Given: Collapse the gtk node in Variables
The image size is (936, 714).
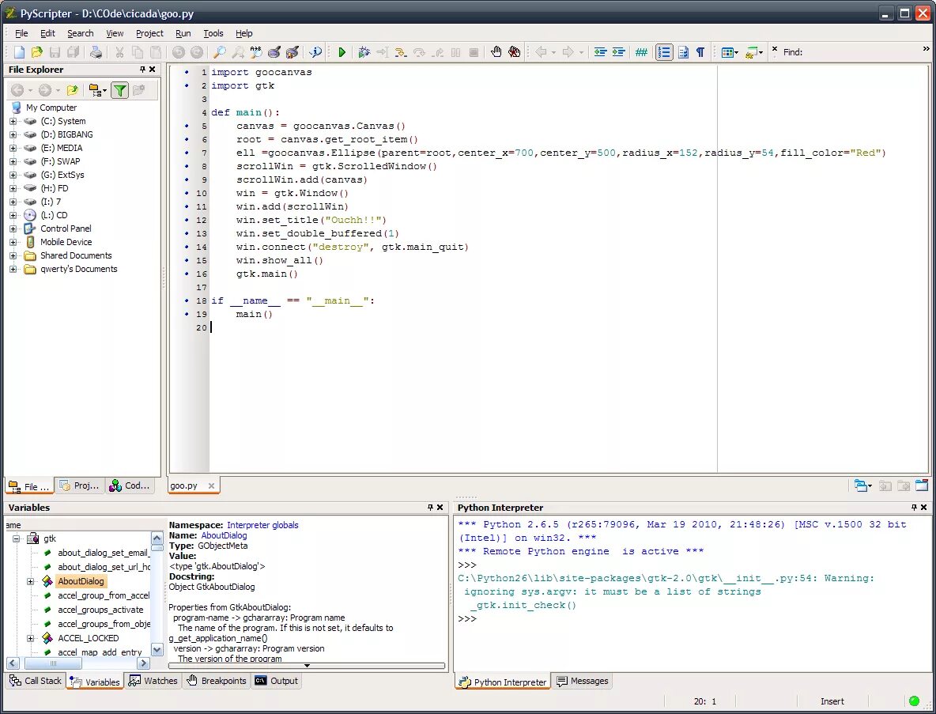Looking at the screenshot, I should point(16,538).
